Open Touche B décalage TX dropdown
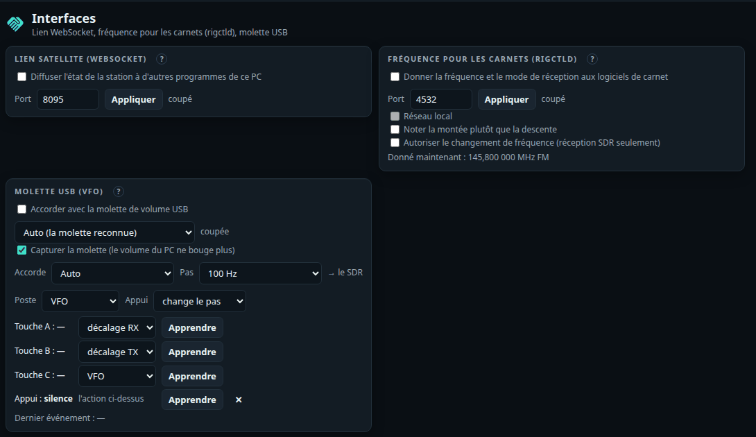 click(117, 352)
